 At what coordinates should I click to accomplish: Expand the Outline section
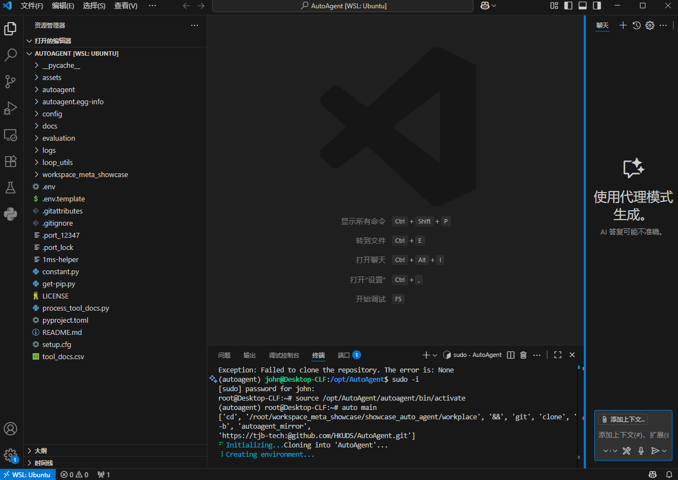(x=115, y=451)
